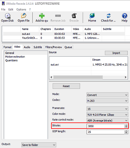This screenshot has width=130, height=148.
Task: Open the Help question mark icon
Action: (x=125, y=16)
